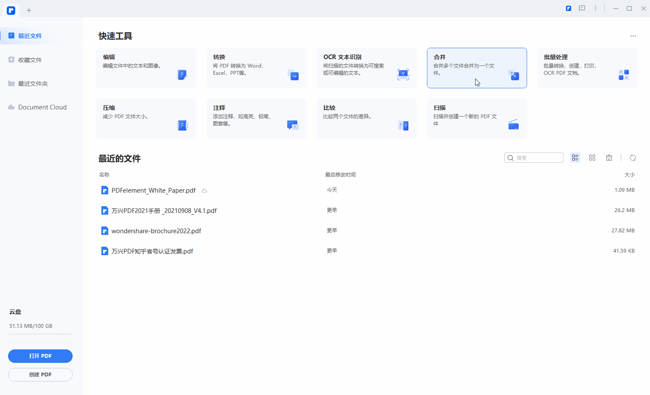Open the 编辑 (Edit) tool
The width and height of the screenshot is (650, 395).
click(146, 68)
